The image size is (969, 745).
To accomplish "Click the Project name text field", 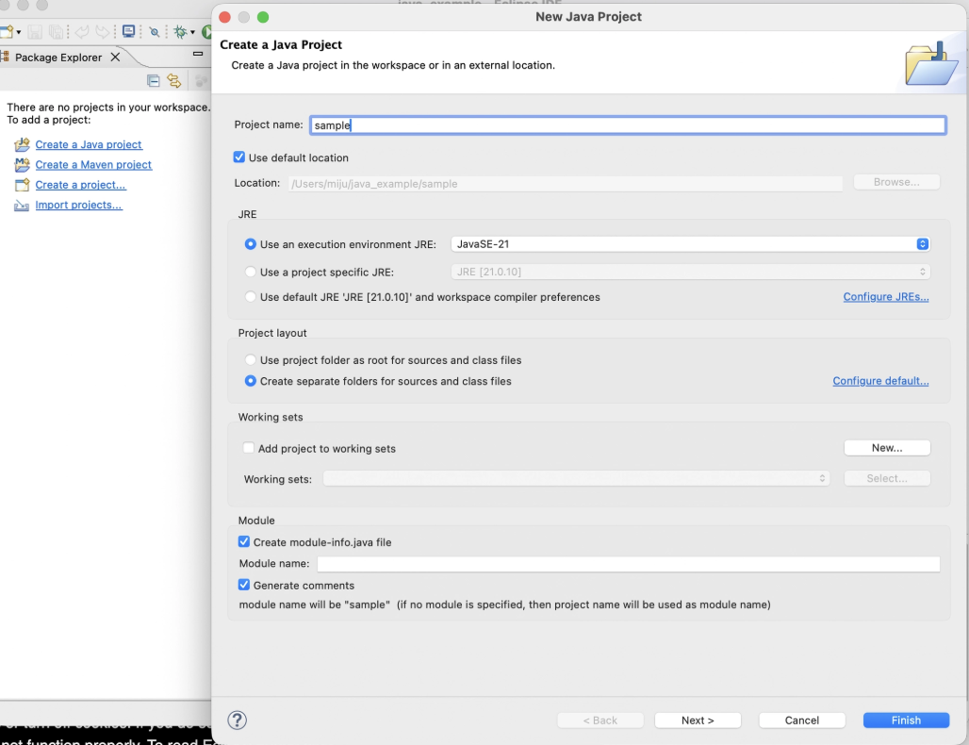I will [628, 124].
